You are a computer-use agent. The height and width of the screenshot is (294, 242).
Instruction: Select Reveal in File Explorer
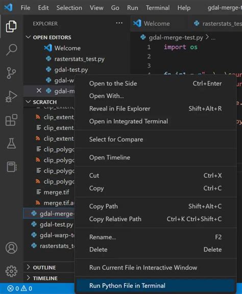[155, 109]
